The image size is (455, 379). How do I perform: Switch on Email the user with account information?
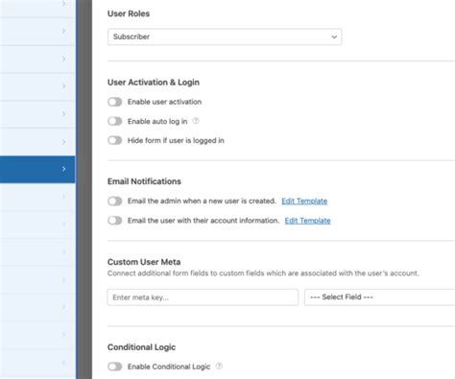pos(115,221)
